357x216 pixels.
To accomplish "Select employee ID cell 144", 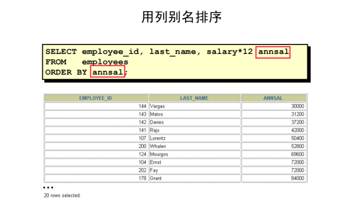I will tap(96, 106).
